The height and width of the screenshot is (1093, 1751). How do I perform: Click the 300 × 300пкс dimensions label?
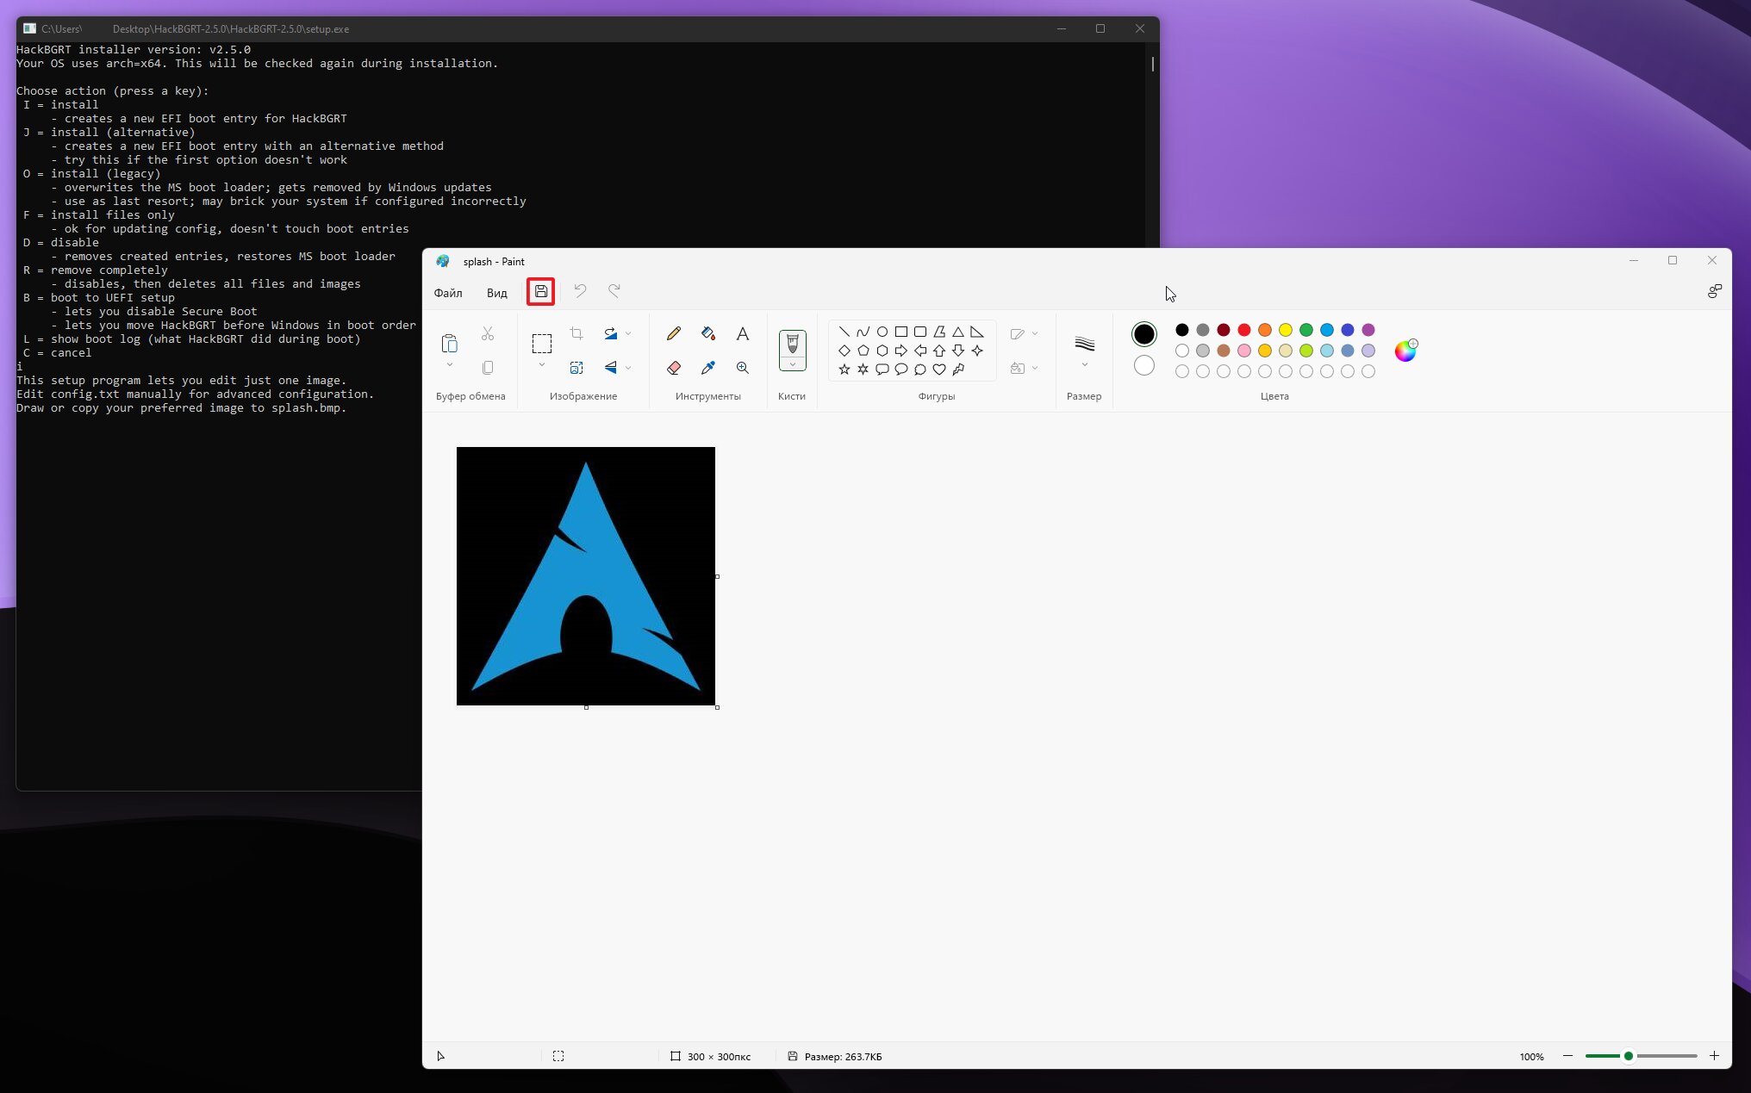(x=719, y=1057)
